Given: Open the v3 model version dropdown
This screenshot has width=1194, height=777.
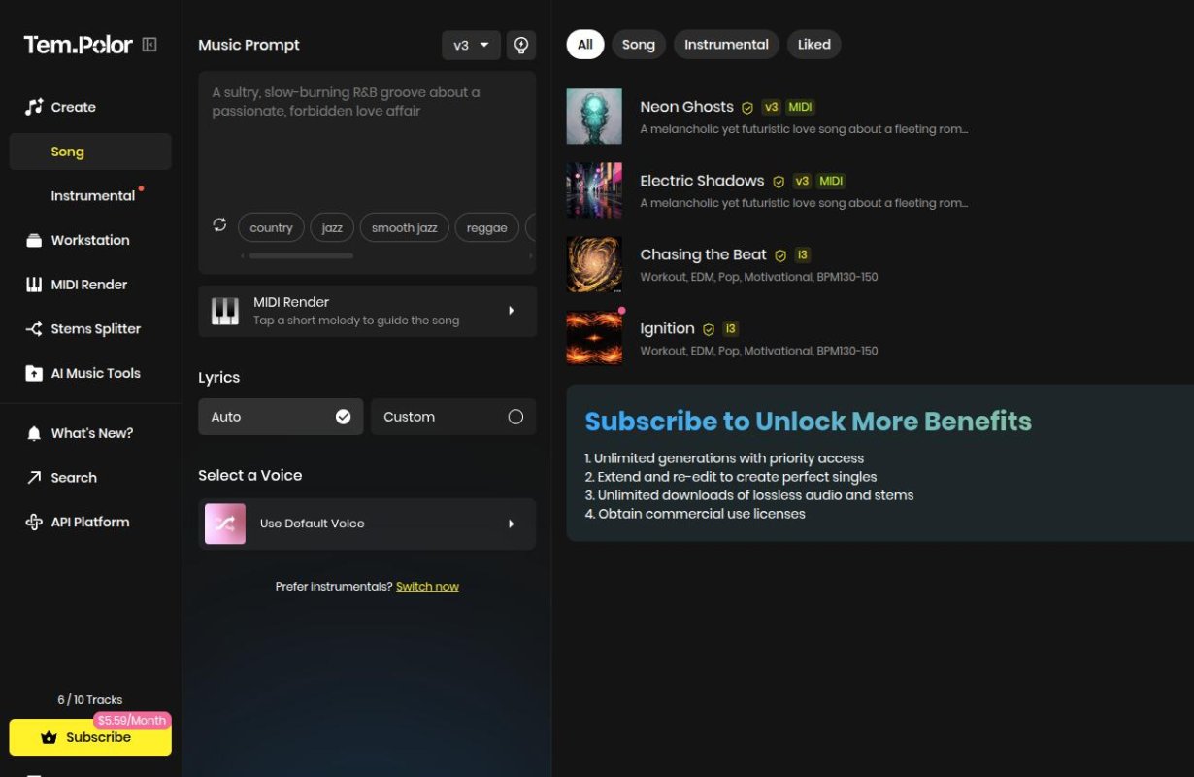Looking at the screenshot, I should [470, 45].
